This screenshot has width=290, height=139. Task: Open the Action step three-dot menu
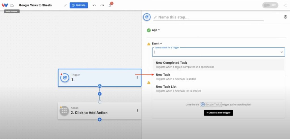point(138,111)
